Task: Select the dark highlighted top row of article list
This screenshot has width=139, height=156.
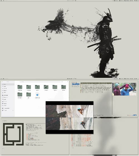Action: tap(96, 83)
